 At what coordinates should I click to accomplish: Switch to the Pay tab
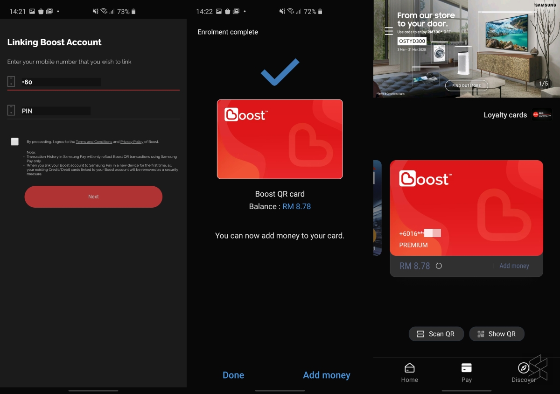[467, 371]
